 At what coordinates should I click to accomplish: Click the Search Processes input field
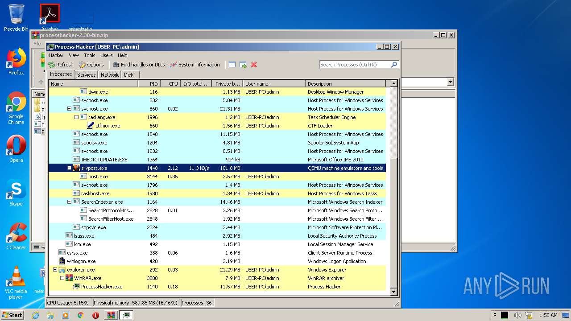(x=355, y=65)
